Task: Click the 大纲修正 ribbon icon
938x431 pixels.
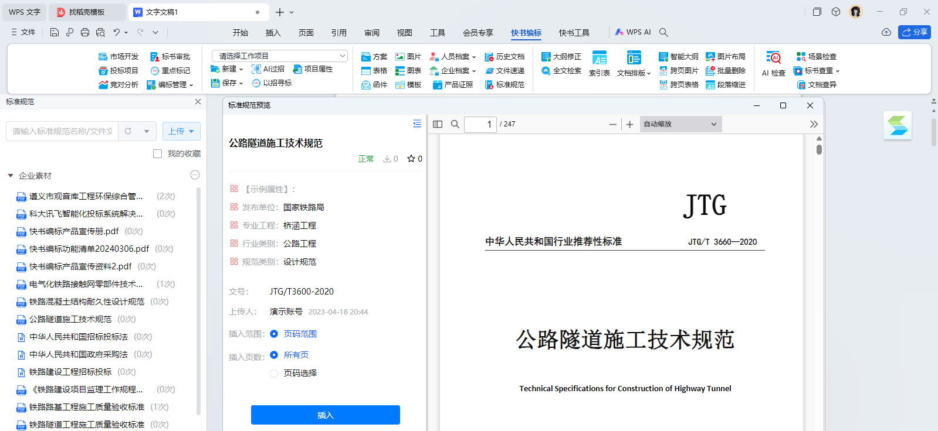Action: click(x=561, y=57)
